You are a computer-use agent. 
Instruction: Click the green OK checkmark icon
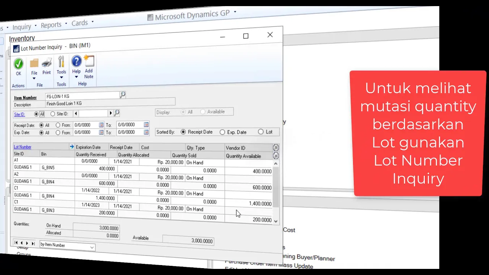pos(18,64)
